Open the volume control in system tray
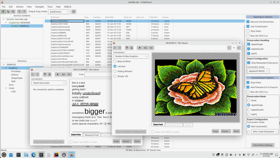The image size is (280, 158). pos(231,155)
